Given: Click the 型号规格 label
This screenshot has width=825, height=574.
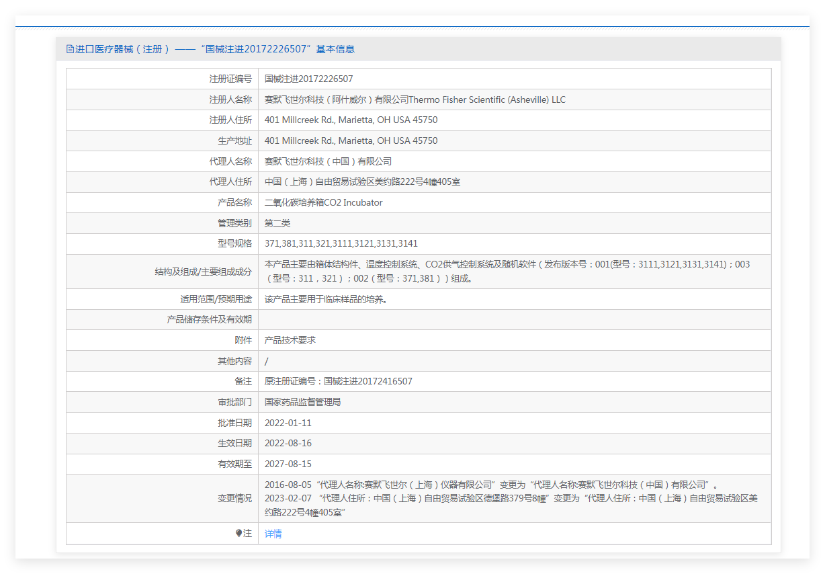Looking at the screenshot, I should [235, 244].
